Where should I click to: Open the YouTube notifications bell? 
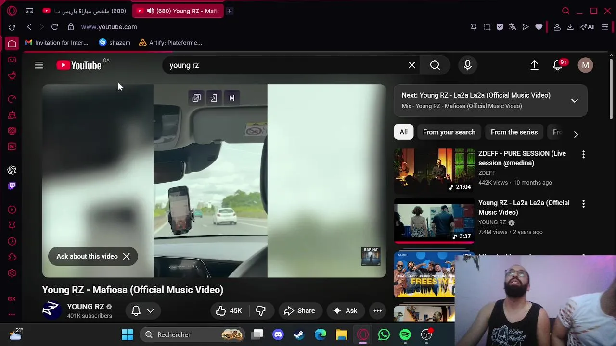click(x=558, y=65)
